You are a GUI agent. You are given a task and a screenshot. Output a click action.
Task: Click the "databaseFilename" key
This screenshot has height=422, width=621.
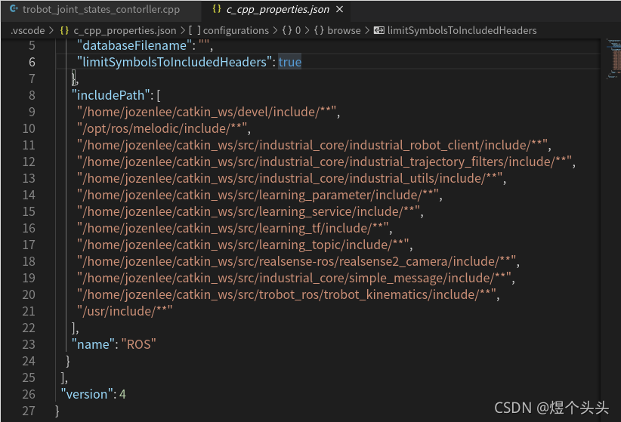[x=134, y=45]
